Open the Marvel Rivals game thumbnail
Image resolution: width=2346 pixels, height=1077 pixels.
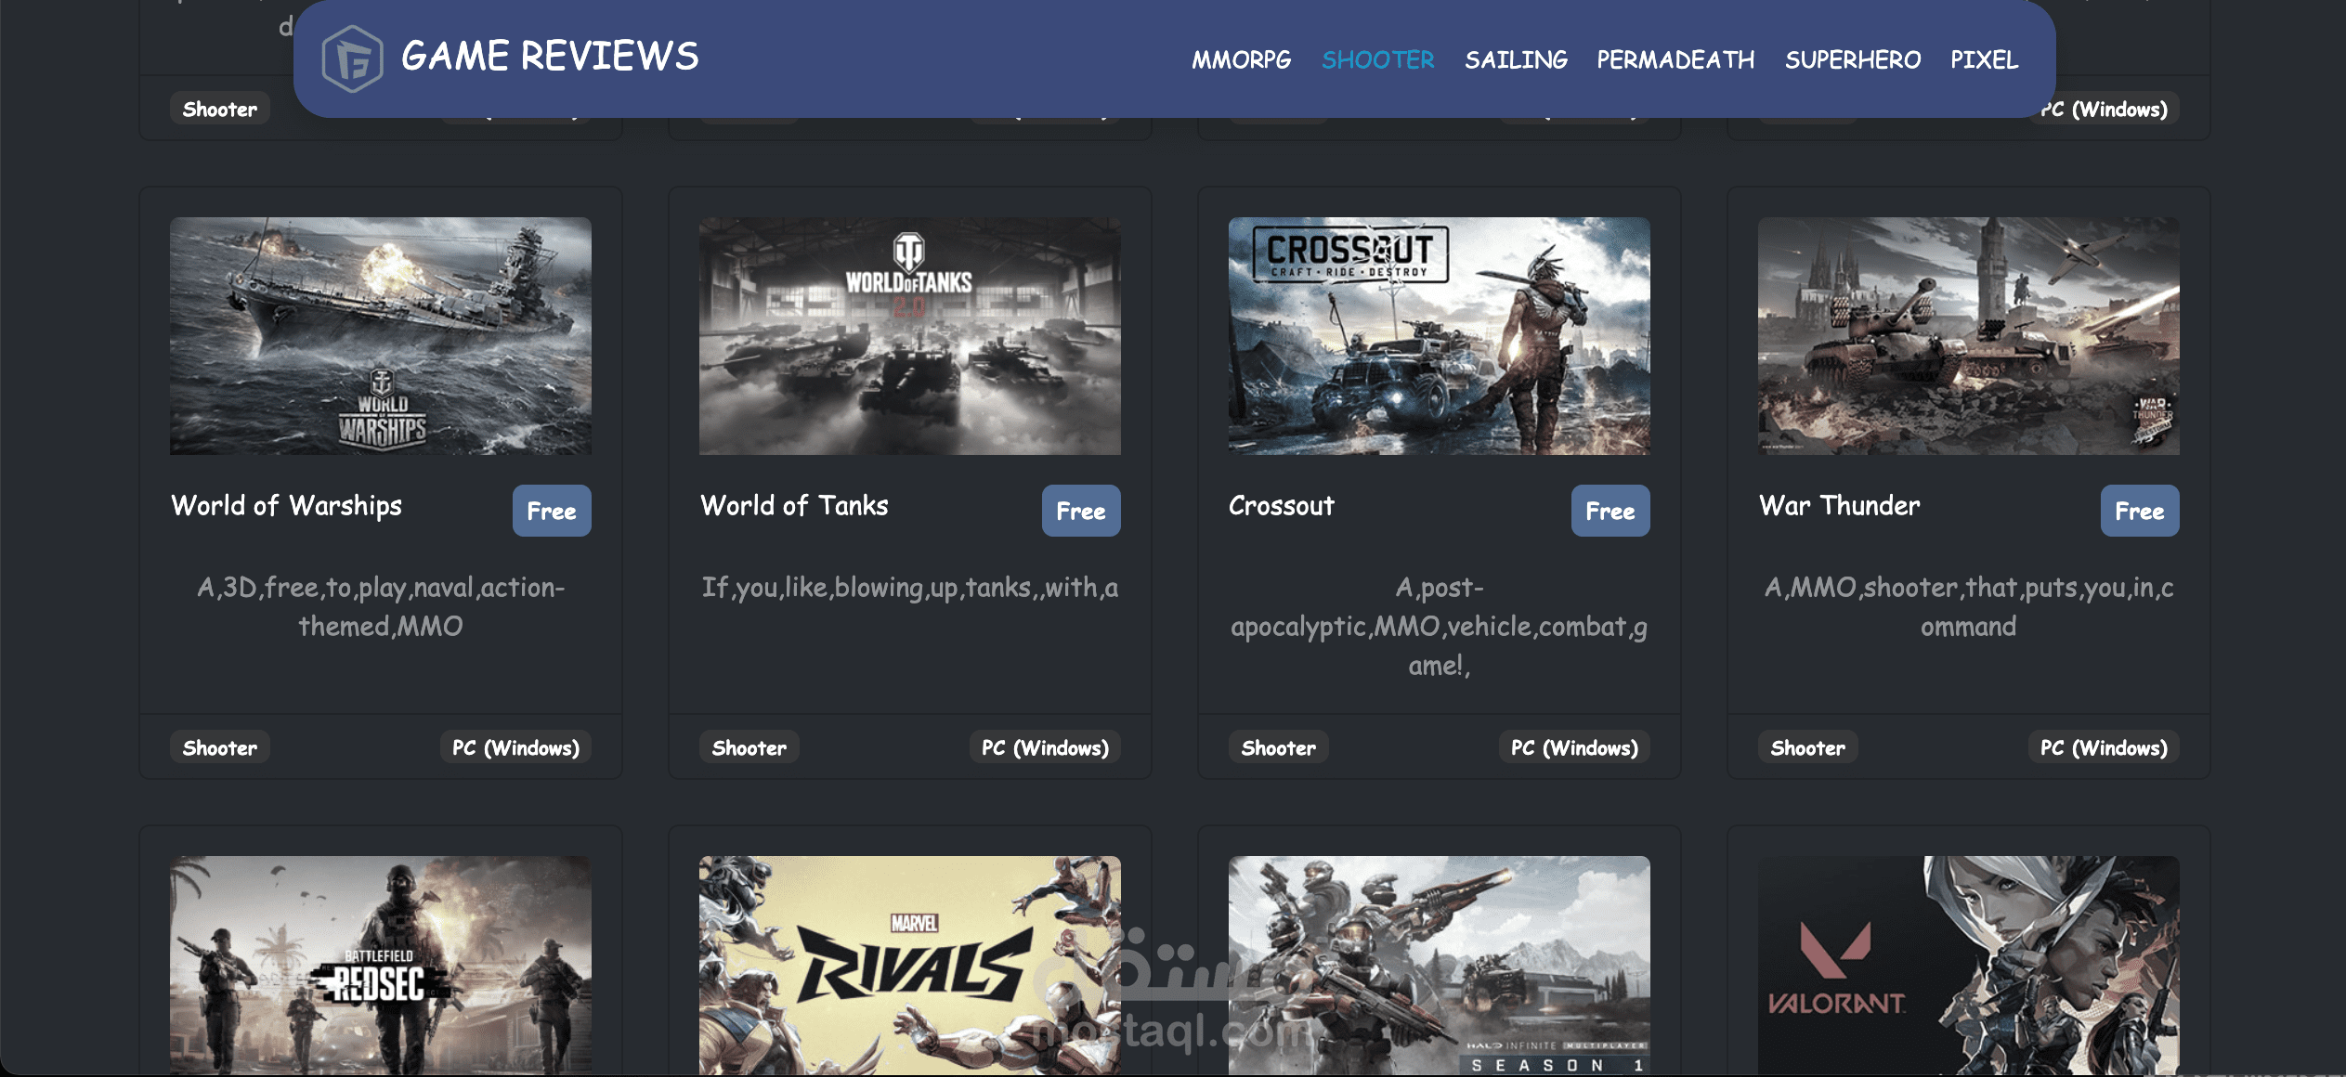(909, 966)
